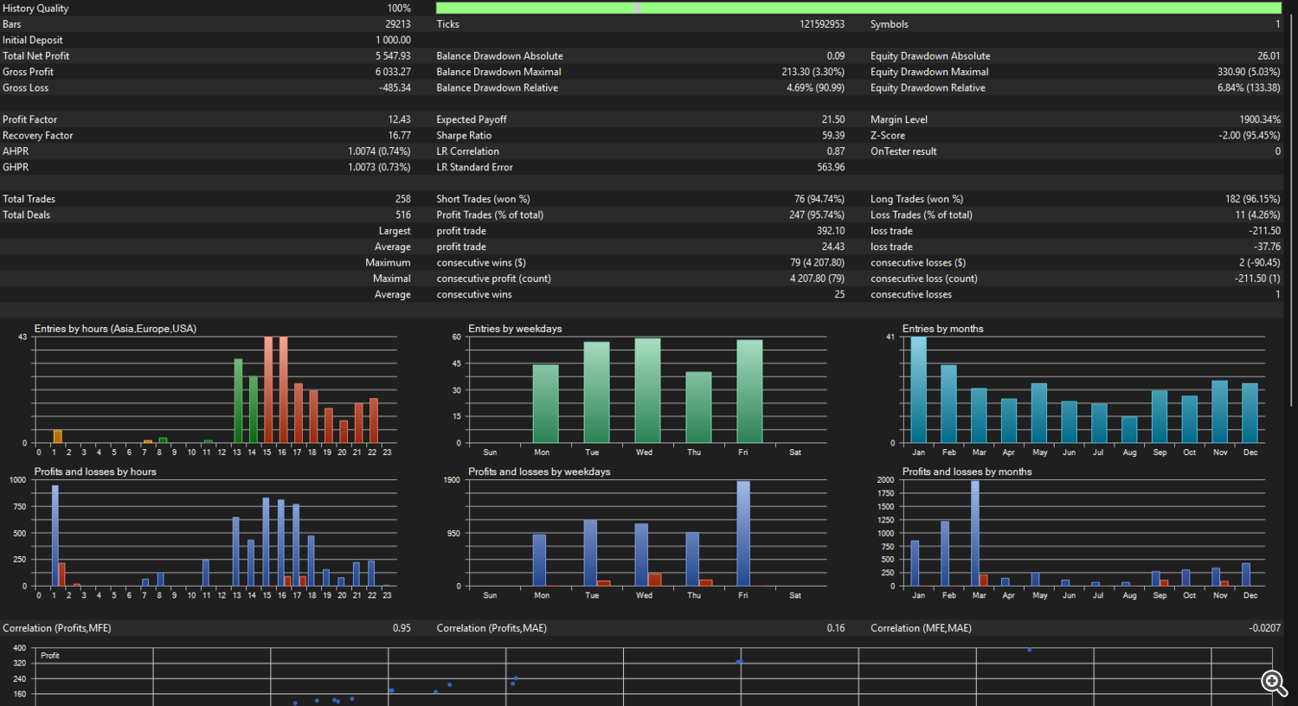Click the "Entries by hours (Asia,Europe,USA)" chart title
This screenshot has width=1298, height=706.
[115, 329]
